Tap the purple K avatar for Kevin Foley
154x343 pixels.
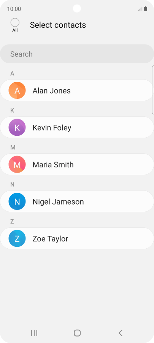tap(17, 127)
